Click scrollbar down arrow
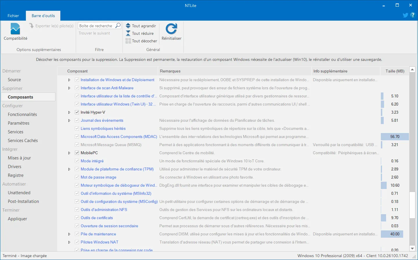The image size is (418, 260). [x=412, y=248]
